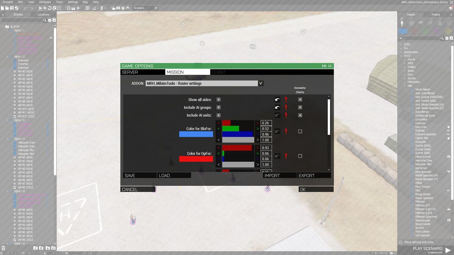The image size is (454, 255).
Task: Click the Undo arrow in the toolbar
Action: (x=26, y=8)
